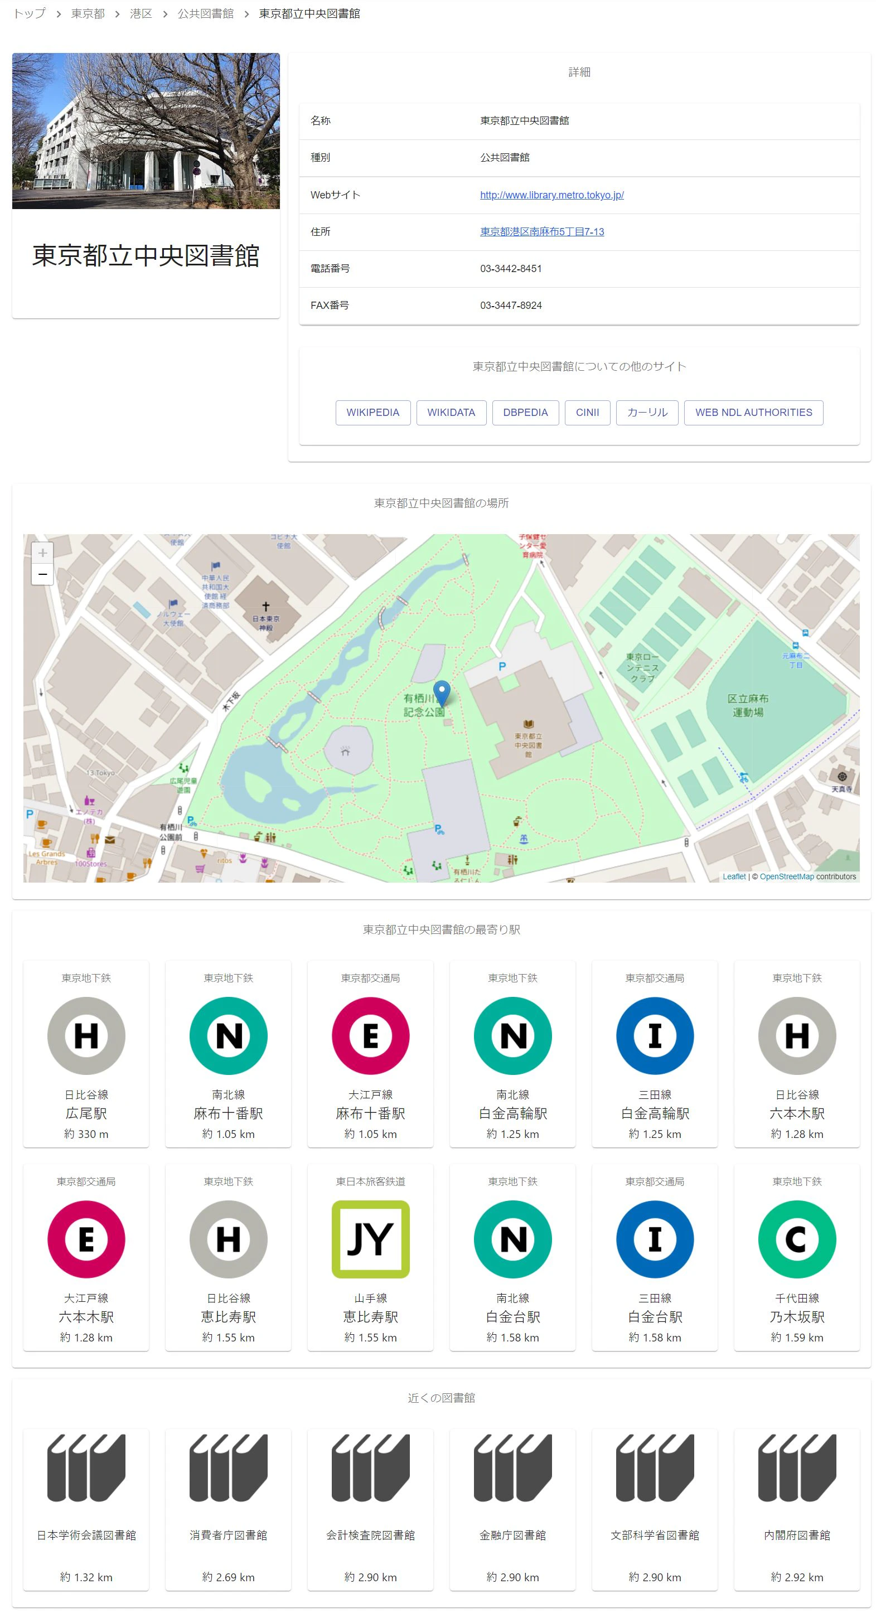Screen dimensions: 876x1618
Task: Open the 会計検査院図書館 books icon
Action: (370, 1468)
